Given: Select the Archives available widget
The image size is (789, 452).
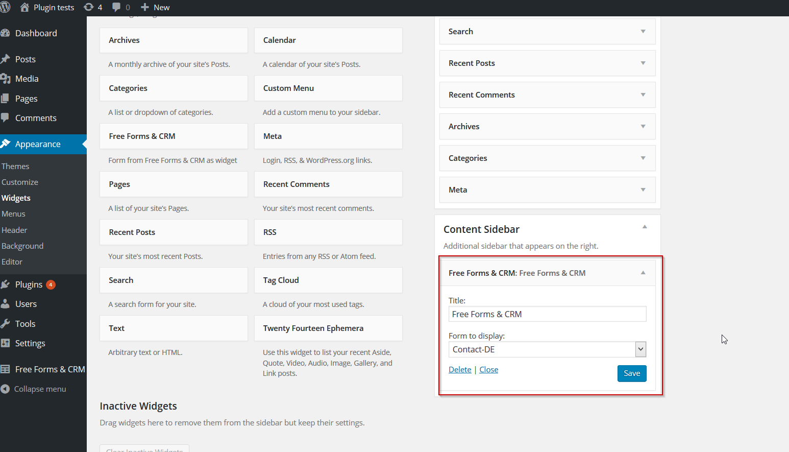Looking at the screenshot, I should coord(174,40).
